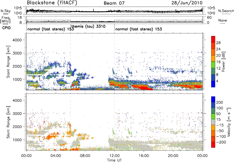Click the "1000" tick on the velocity panel
Screen dimensions: 234x162
click(17, 140)
